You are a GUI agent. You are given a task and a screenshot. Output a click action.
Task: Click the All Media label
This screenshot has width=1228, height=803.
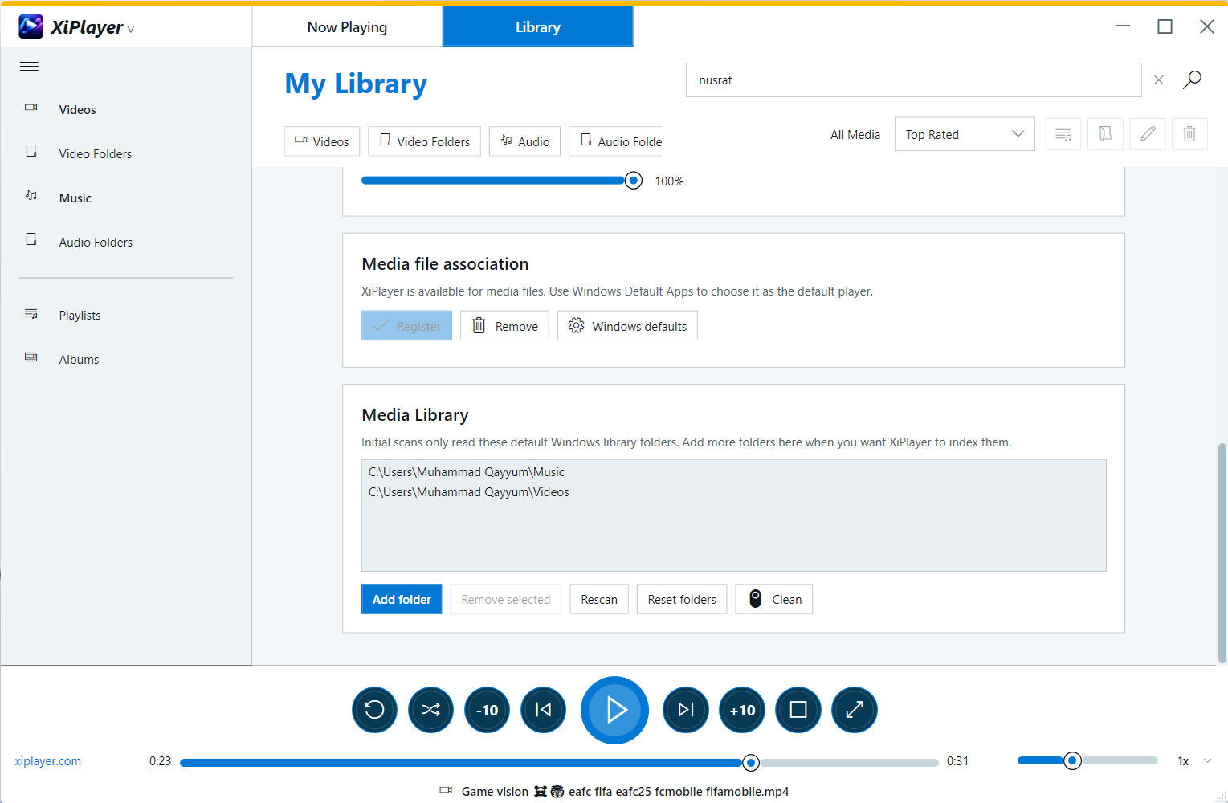[855, 135]
